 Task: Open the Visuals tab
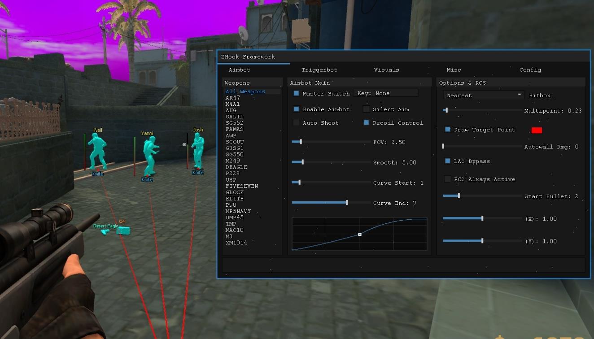386,70
